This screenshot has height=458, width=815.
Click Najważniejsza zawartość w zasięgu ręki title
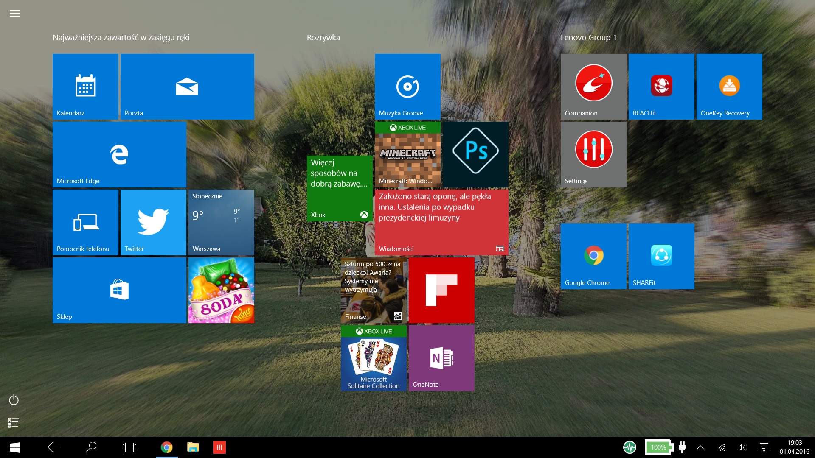click(121, 38)
